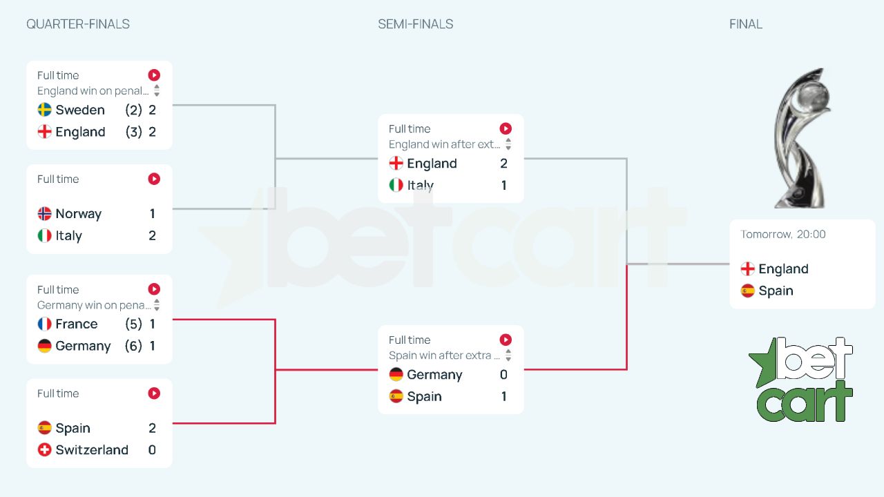Click the trophy image
884x497 pixels.
click(x=801, y=138)
